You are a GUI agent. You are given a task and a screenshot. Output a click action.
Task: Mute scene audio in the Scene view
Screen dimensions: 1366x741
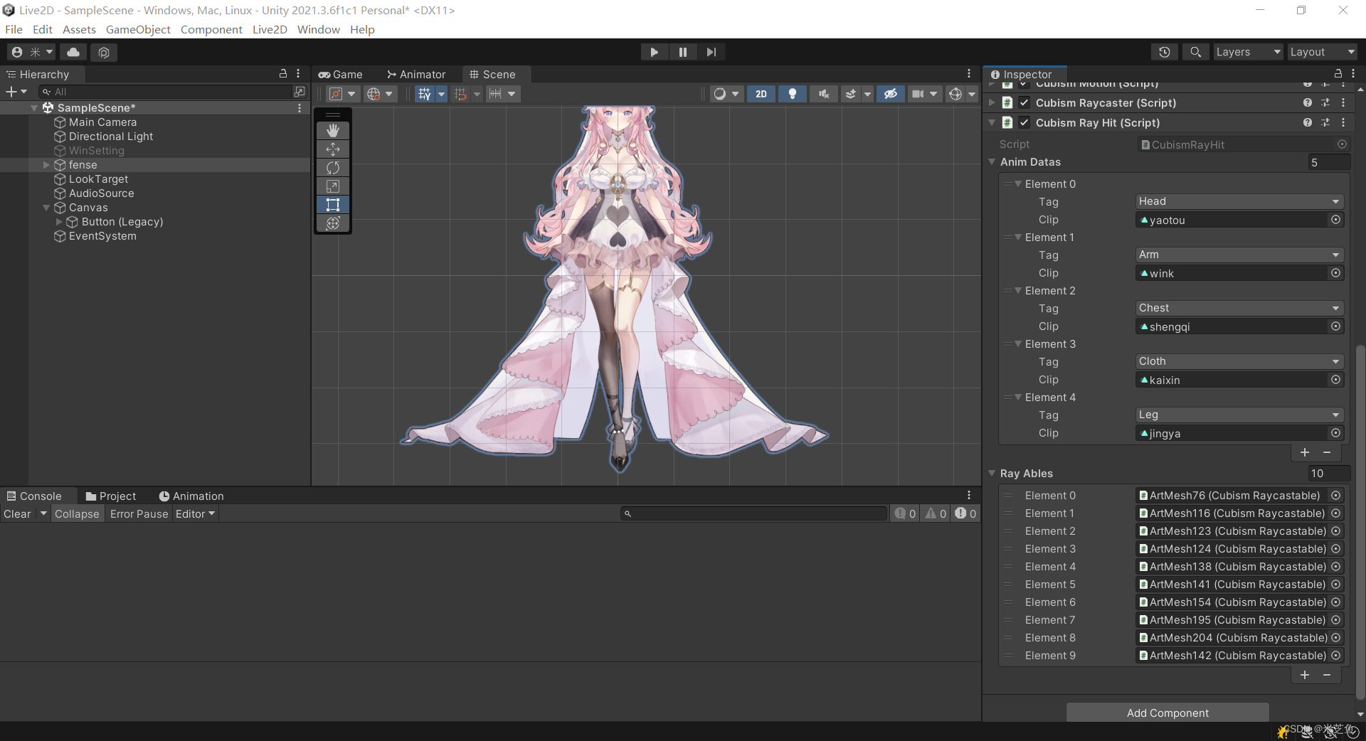[823, 93]
